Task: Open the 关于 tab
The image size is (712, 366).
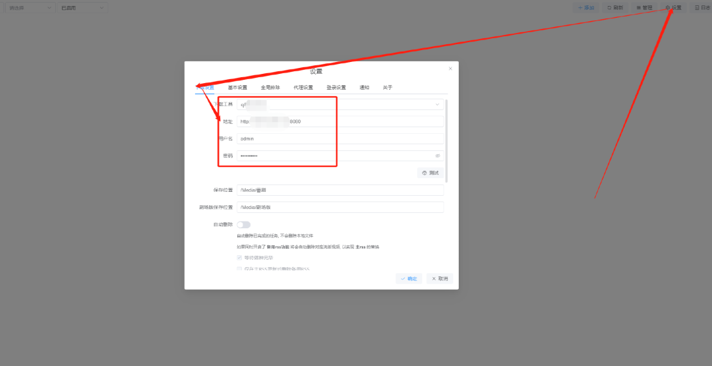Action: point(388,88)
